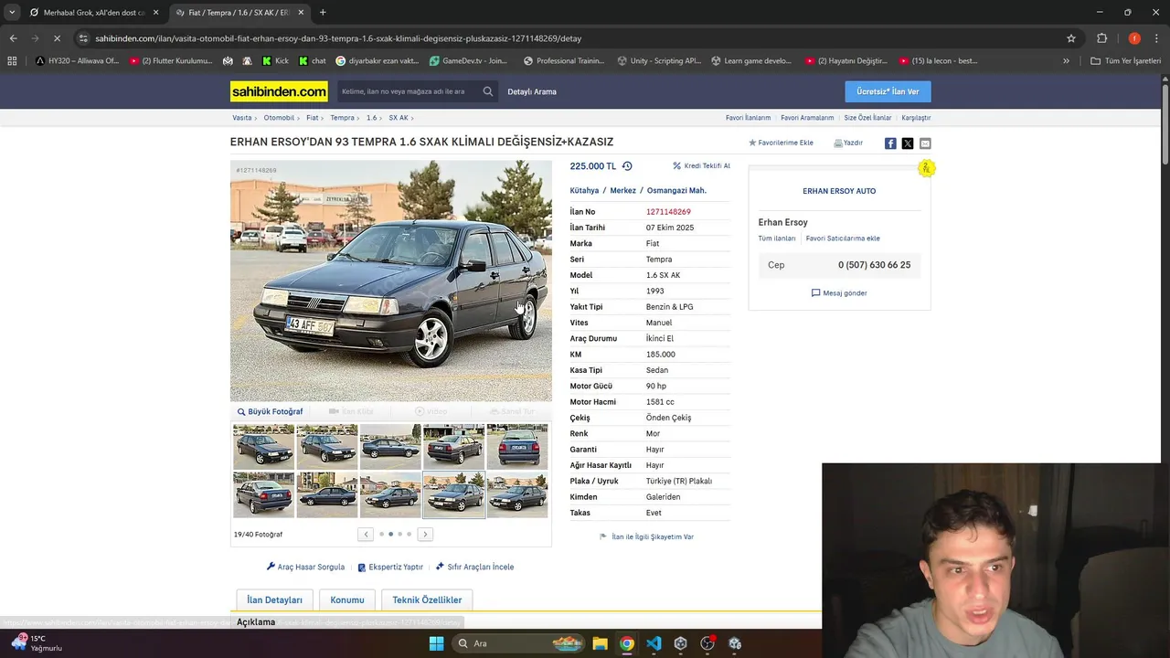Click Favori Satıcılarıma ekle link

(x=843, y=239)
